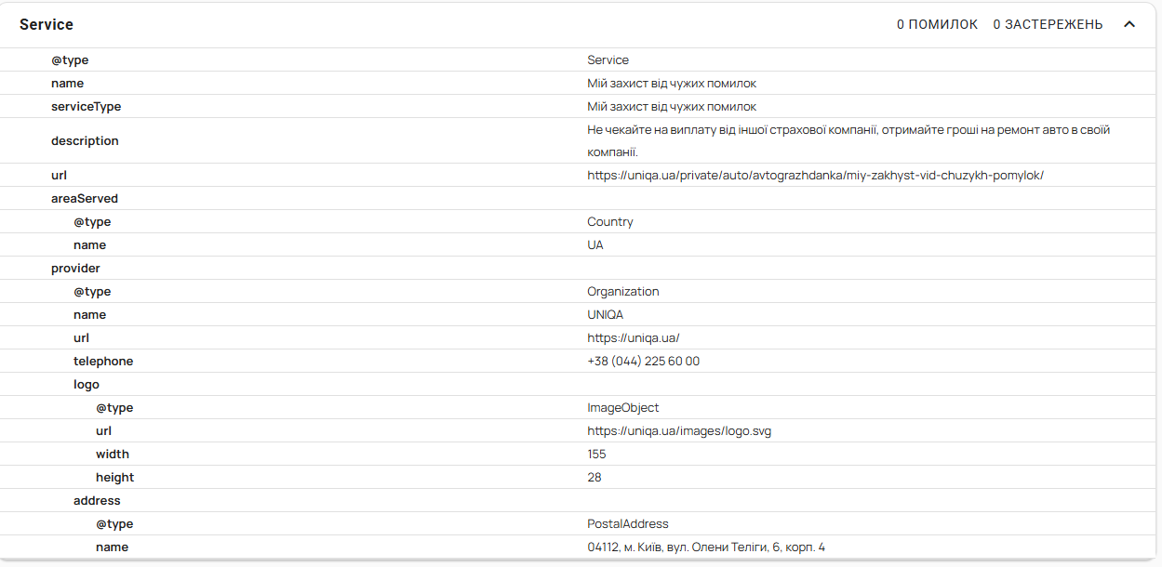Collapse the Service section chevron

pos(1129,24)
